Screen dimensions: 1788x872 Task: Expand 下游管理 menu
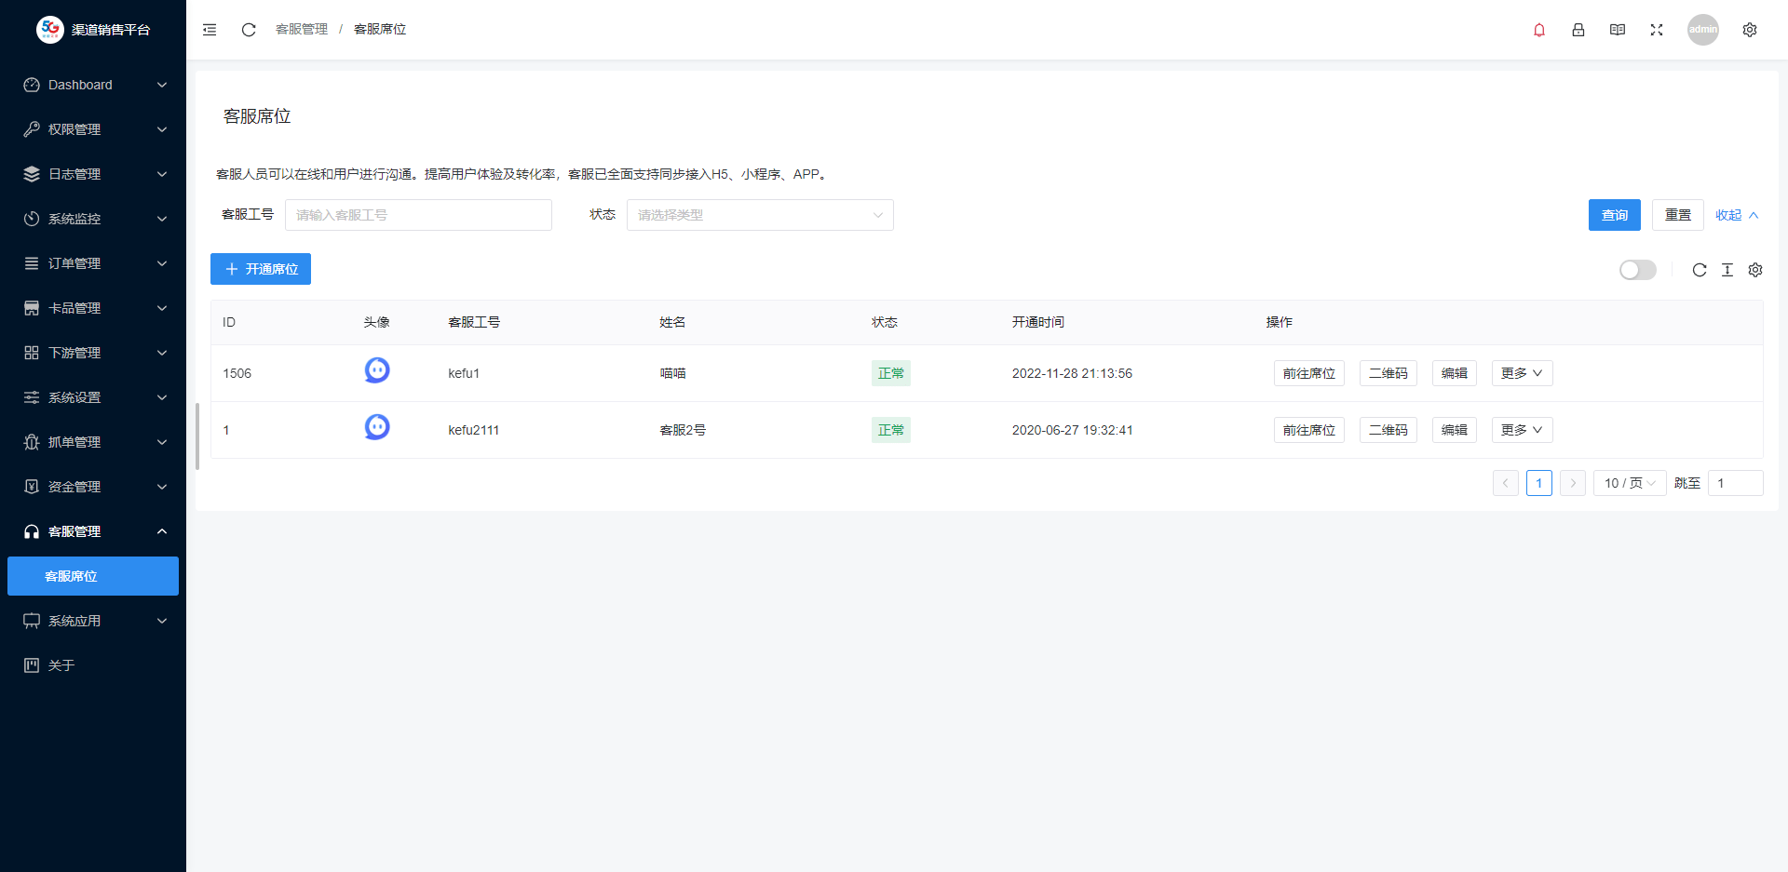point(93,353)
